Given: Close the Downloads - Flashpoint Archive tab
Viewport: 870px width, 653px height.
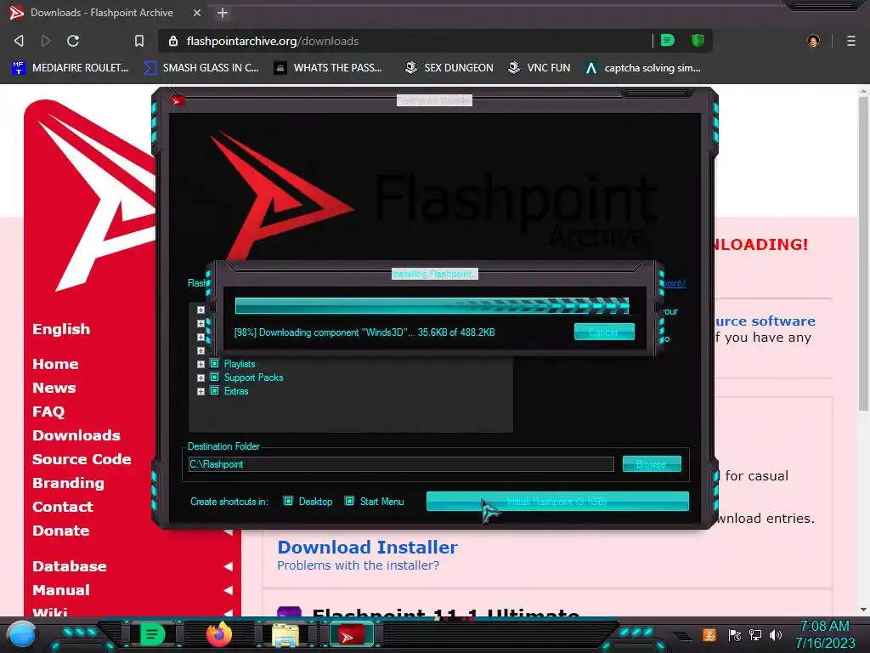Looking at the screenshot, I should [x=197, y=13].
